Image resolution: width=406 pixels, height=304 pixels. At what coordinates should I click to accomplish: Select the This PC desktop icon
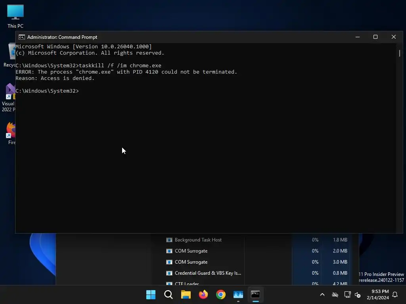[x=15, y=16]
